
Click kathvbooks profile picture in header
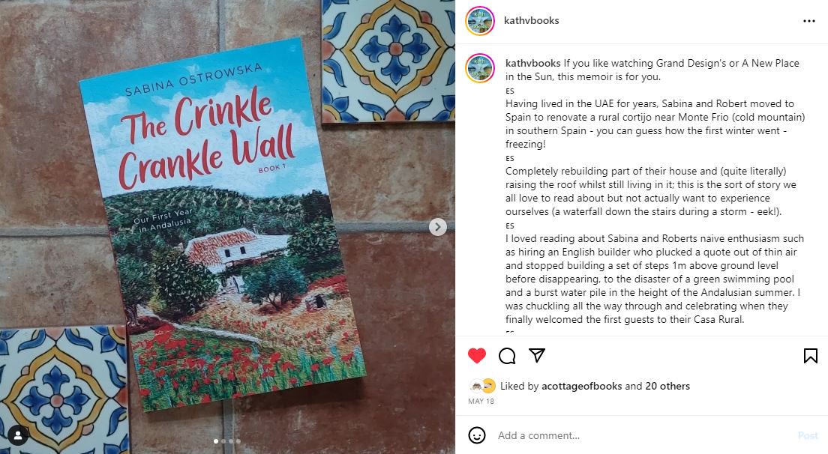[479, 21]
